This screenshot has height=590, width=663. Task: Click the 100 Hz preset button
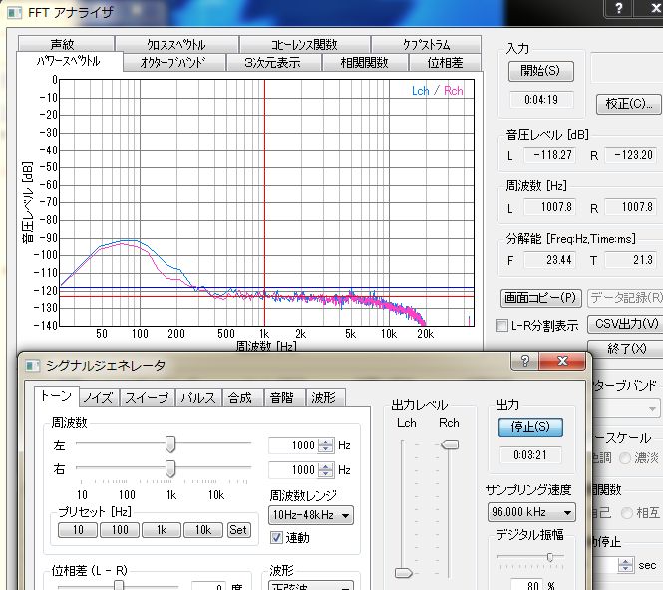(120, 530)
